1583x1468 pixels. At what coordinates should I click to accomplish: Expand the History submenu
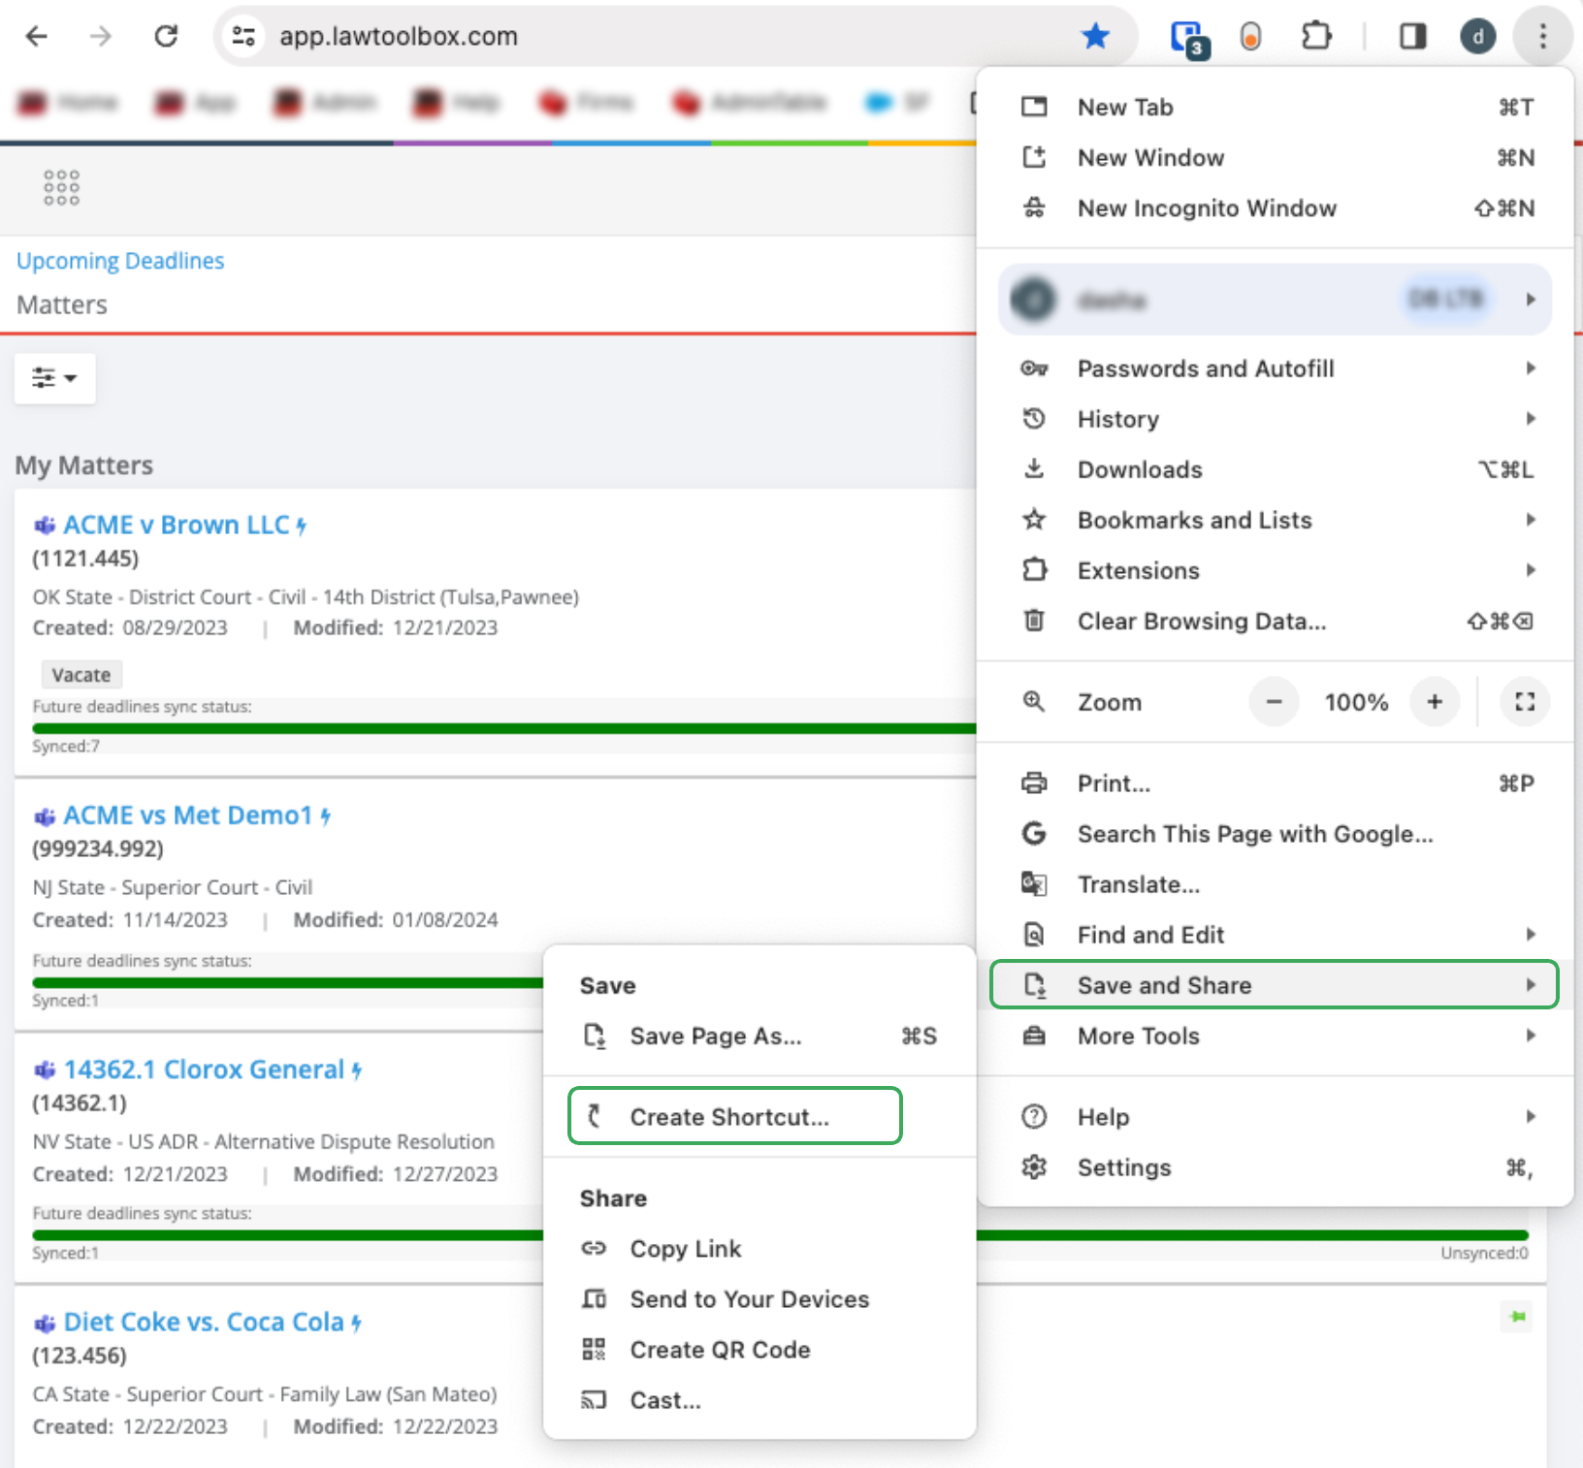point(1275,419)
